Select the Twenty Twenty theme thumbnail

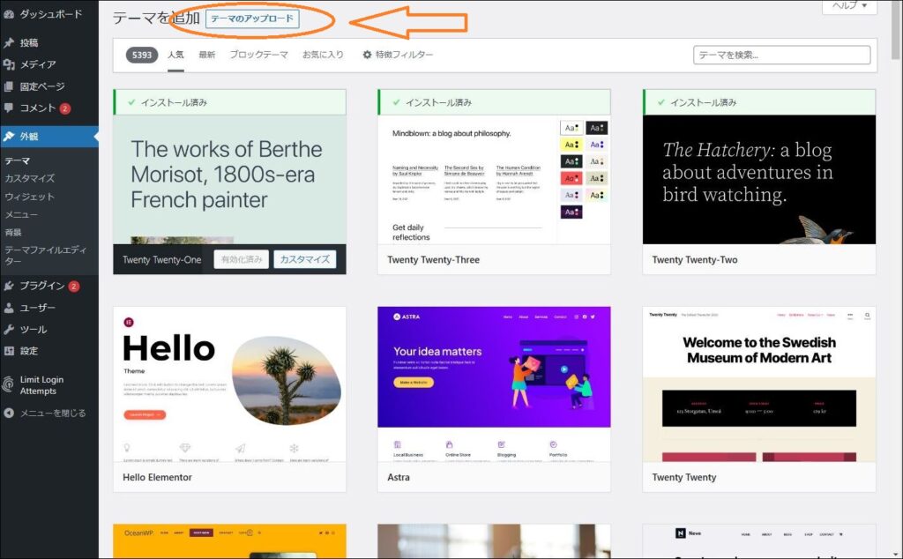[759, 384]
